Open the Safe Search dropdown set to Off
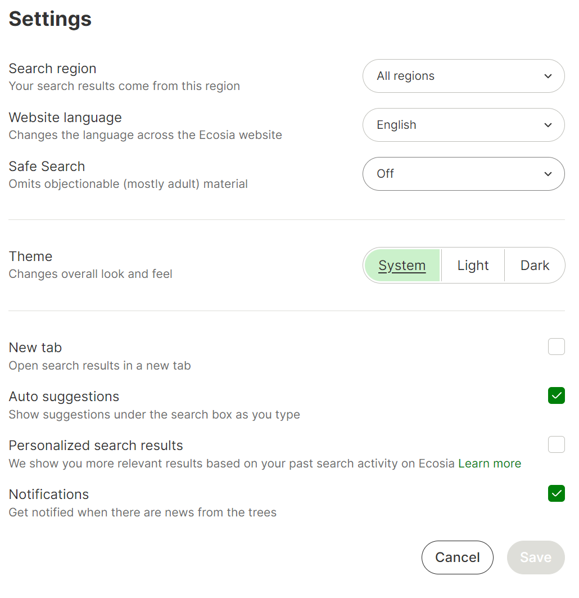 click(x=463, y=174)
